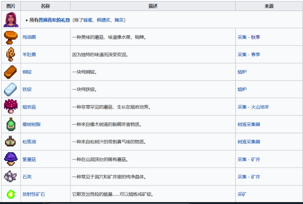Open the 橡树树脂 item link
Screen dimensions: 303x204
(31, 124)
